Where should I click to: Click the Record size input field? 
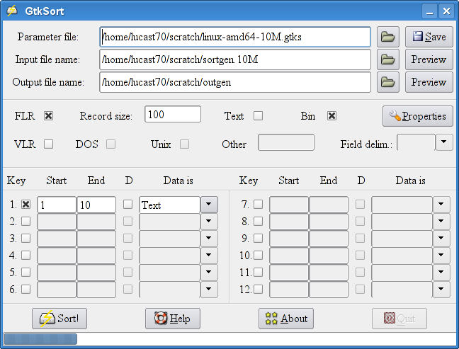coord(173,115)
